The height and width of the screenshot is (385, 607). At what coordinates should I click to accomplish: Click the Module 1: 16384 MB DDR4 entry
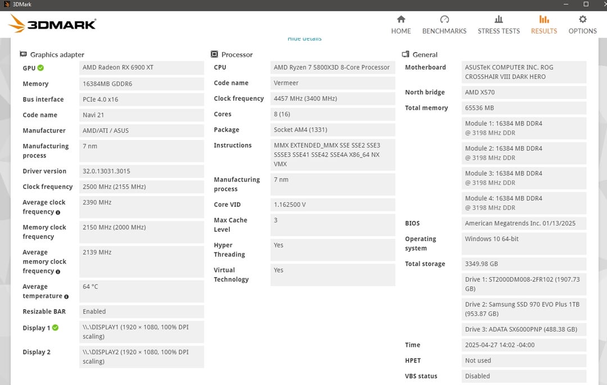[x=524, y=128]
